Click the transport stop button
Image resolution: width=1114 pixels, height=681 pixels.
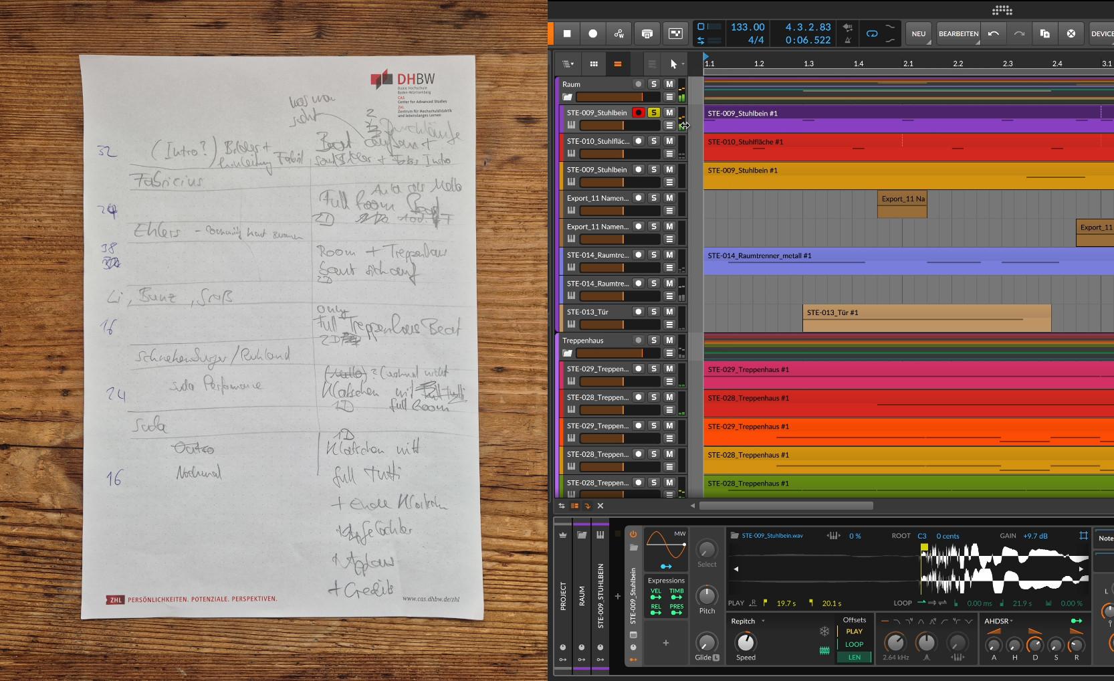[x=567, y=33]
